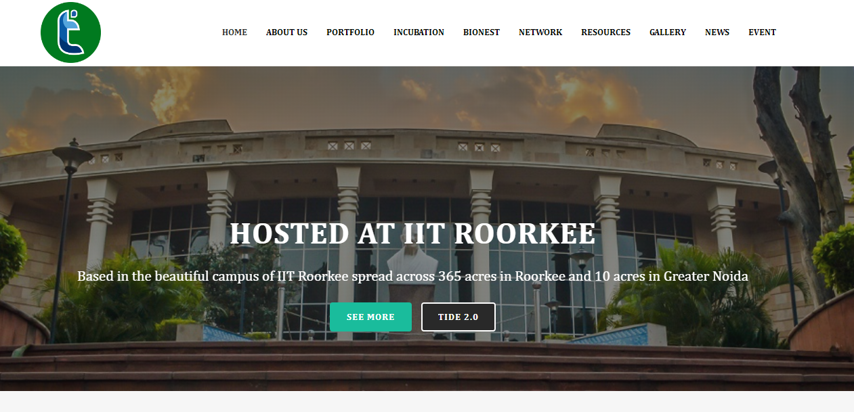Click the campus description subtitle text
This screenshot has width=854, height=412.
click(412, 276)
